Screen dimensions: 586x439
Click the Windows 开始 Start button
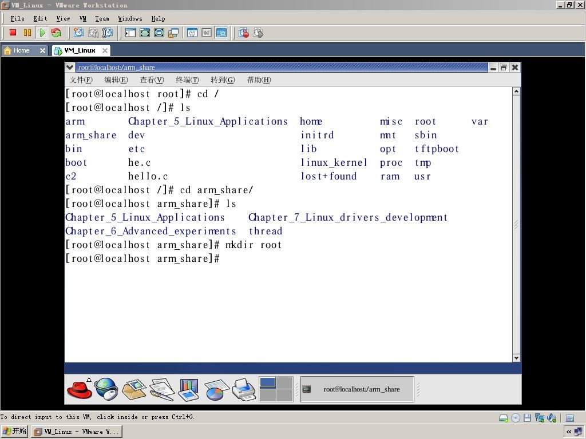[14, 432]
